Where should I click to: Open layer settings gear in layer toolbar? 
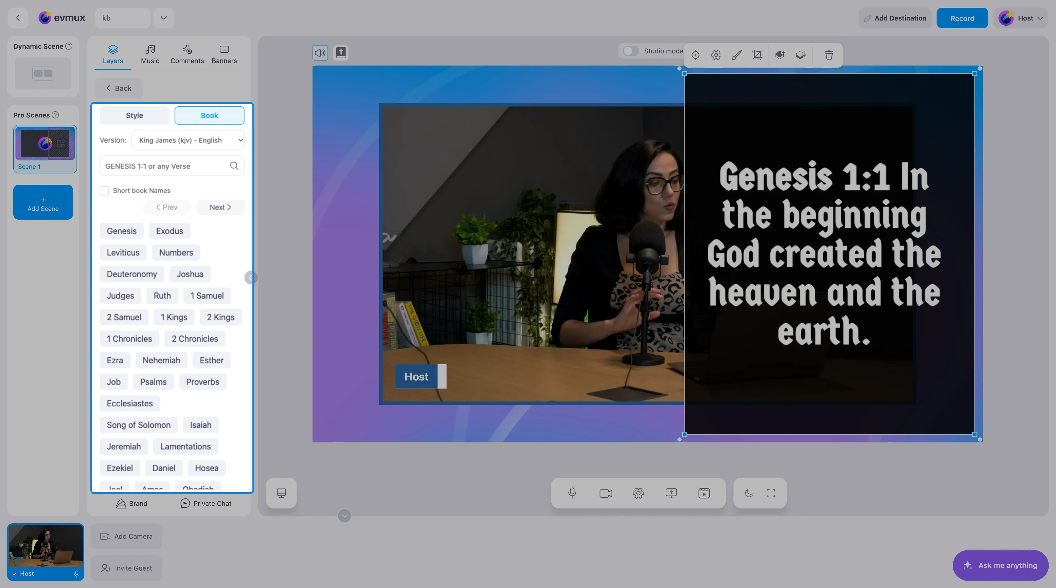pyautogui.click(x=716, y=55)
